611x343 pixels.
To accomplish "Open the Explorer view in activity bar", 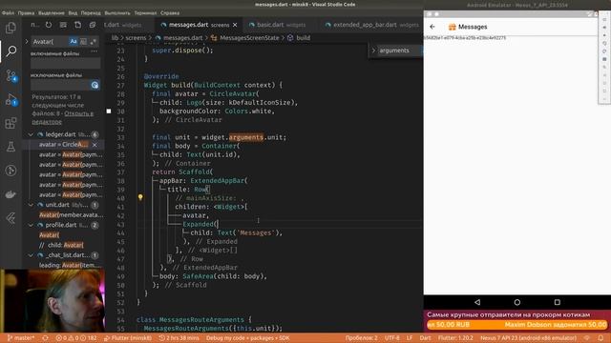I will [11, 28].
